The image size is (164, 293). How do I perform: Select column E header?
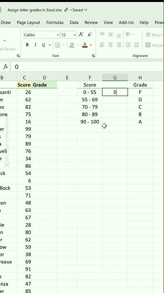[67, 78]
